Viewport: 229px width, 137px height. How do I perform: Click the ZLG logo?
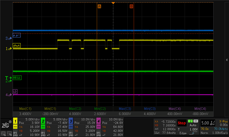(x=6, y=125)
